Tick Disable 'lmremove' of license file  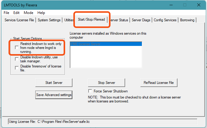pos(17,68)
